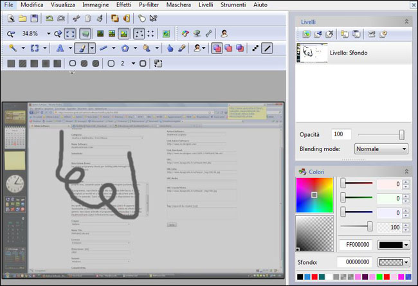This screenshot has height=286, width=418.
Task: Open the Sfondo transparent color button
Action: point(394,262)
